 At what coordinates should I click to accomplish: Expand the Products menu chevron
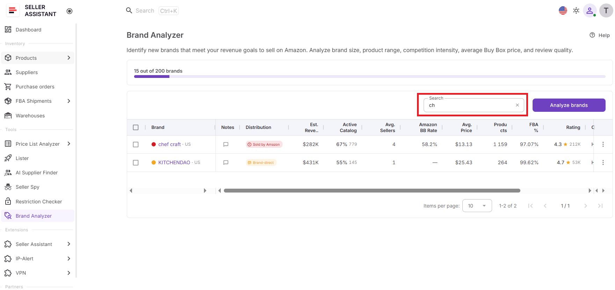click(x=69, y=58)
